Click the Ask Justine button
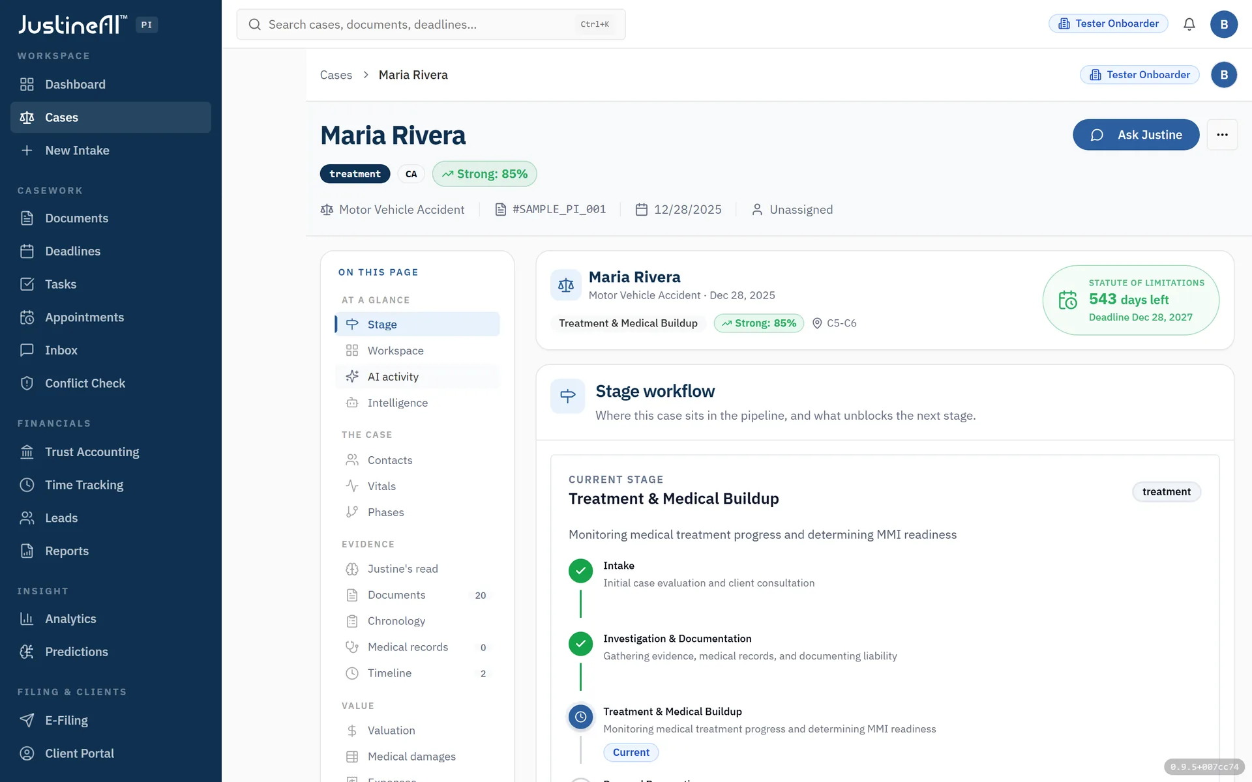 pyautogui.click(x=1136, y=135)
